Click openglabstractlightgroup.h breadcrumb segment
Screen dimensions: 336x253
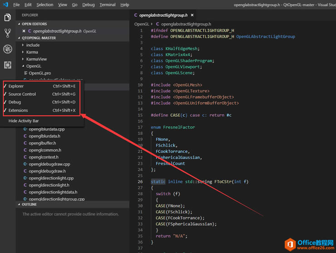pos(186,24)
